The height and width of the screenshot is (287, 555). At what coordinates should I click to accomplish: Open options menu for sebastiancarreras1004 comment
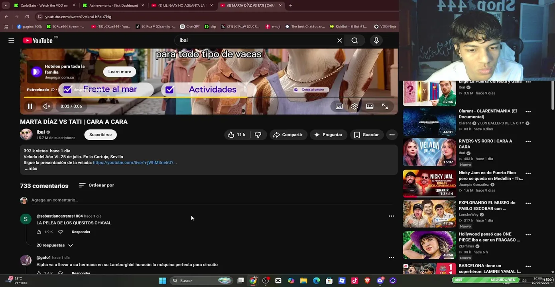391,216
